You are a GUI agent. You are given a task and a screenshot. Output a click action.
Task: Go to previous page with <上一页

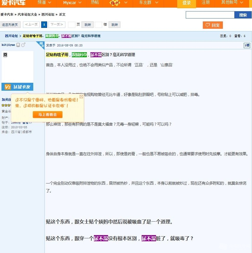click(x=31, y=25)
